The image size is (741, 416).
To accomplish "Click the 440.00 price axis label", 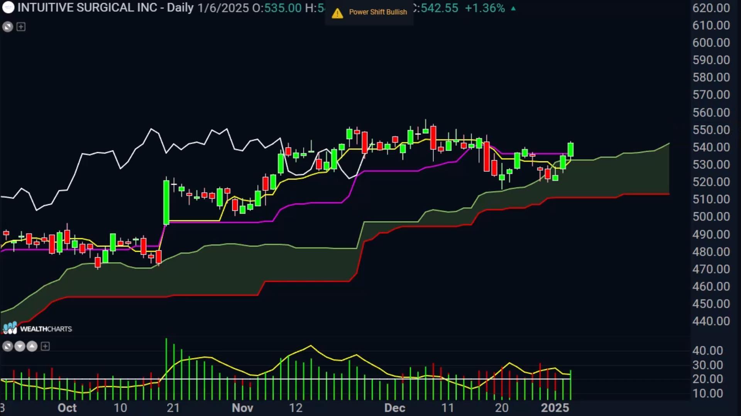I will pyautogui.click(x=711, y=320).
